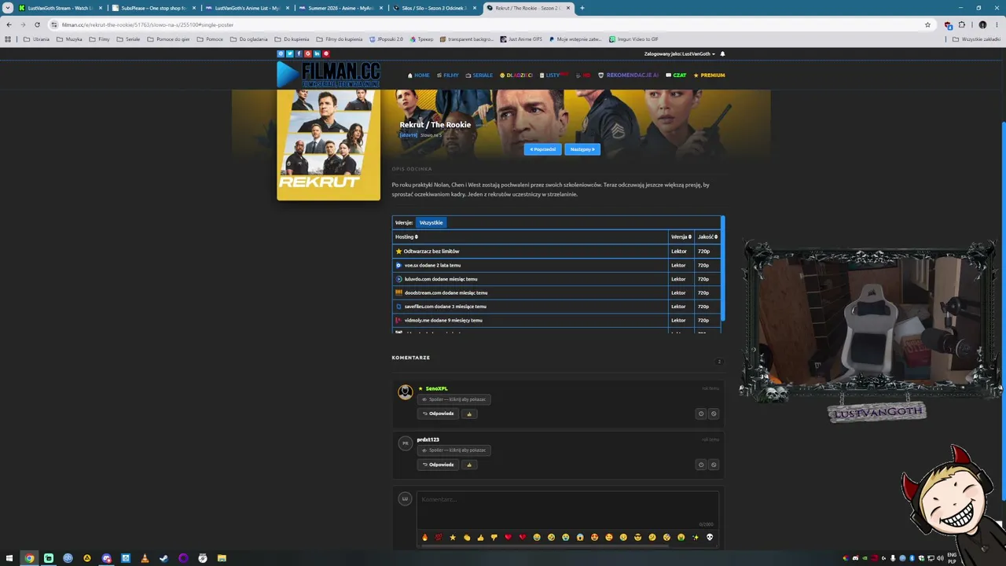Click the notification bell icon
The width and height of the screenshot is (1006, 566).
tap(722, 54)
